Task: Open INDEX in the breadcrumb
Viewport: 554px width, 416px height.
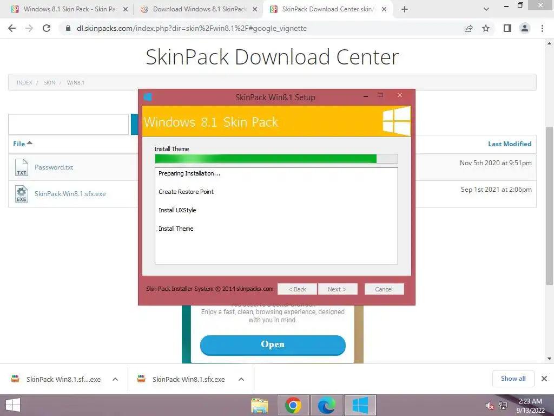Action: pyautogui.click(x=24, y=82)
